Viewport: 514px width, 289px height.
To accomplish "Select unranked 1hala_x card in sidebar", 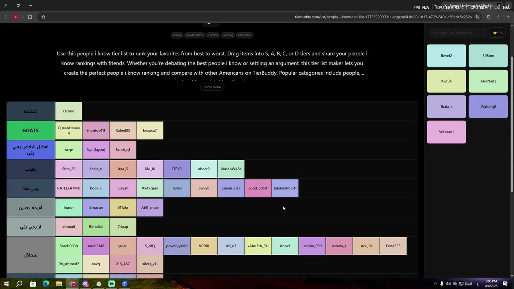I will coord(447,106).
